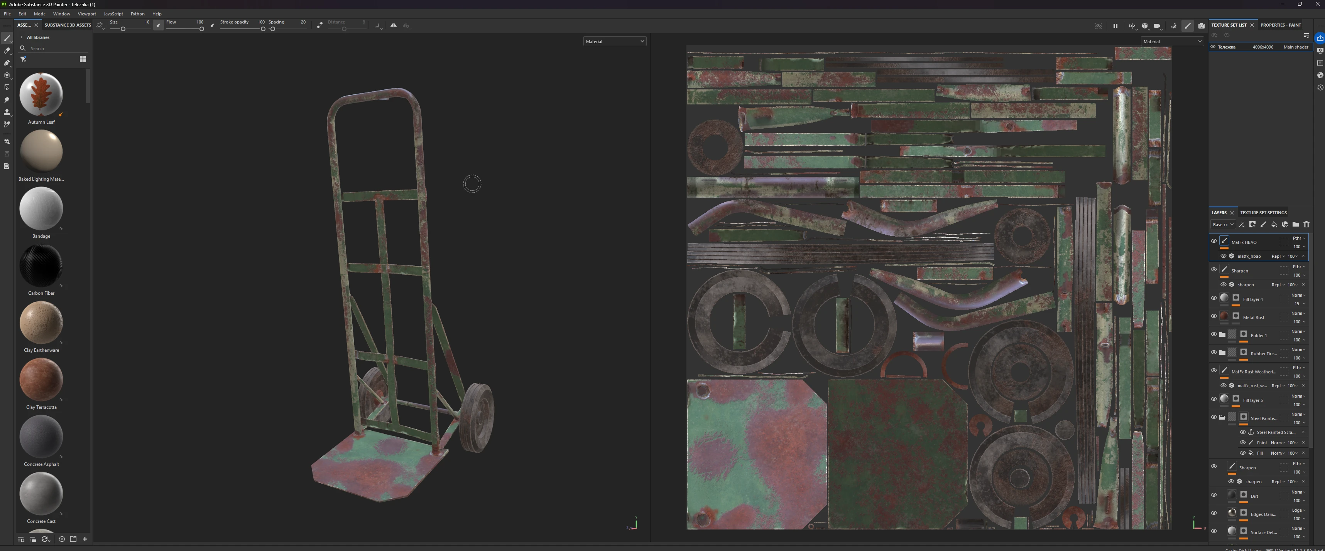Viewport: 1325px width, 551px height.
Task: Switch to Texture Set Settings tab
Action: [1263, 213]
